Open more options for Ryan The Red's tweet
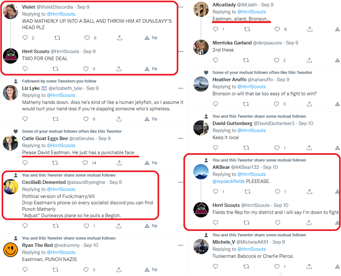The image size is (341, 276). [x=181, y=245]
